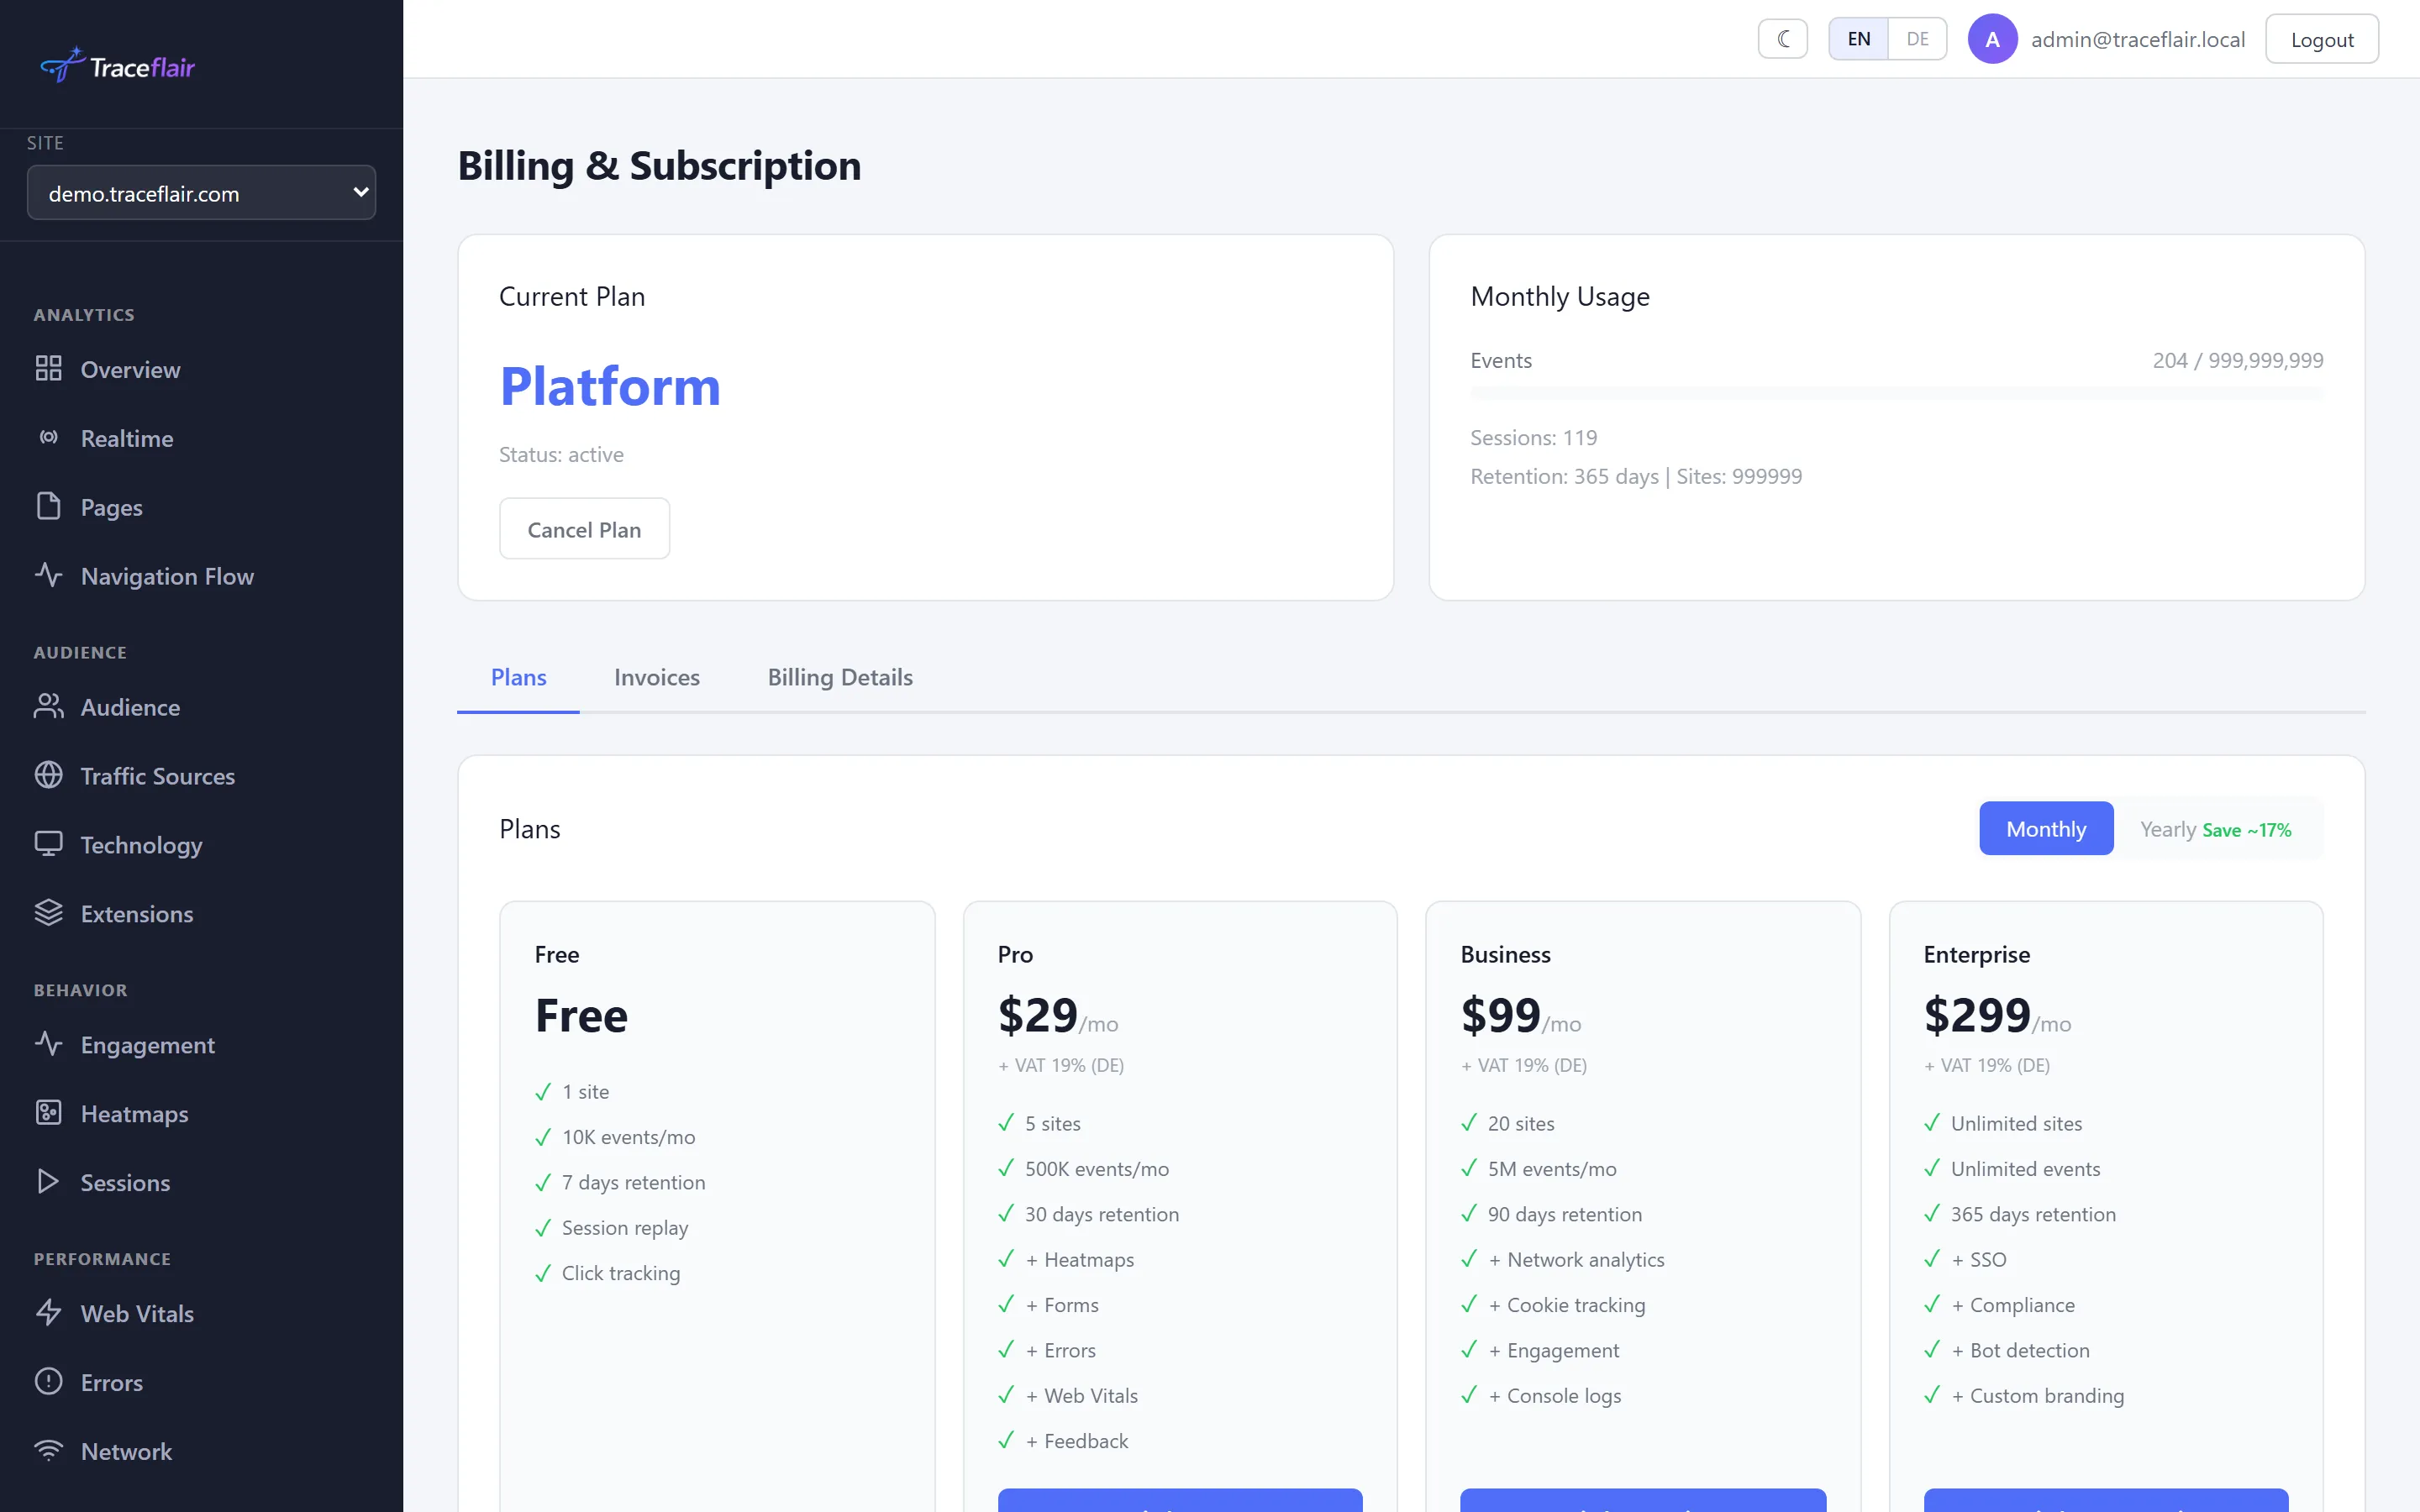Viewport: 2420px width, 1512px height.
Task: Click the Session replay feature
Action: (625, 1228)
